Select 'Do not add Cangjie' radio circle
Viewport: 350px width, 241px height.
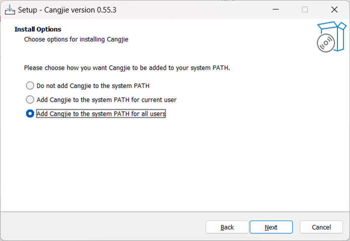30,86
